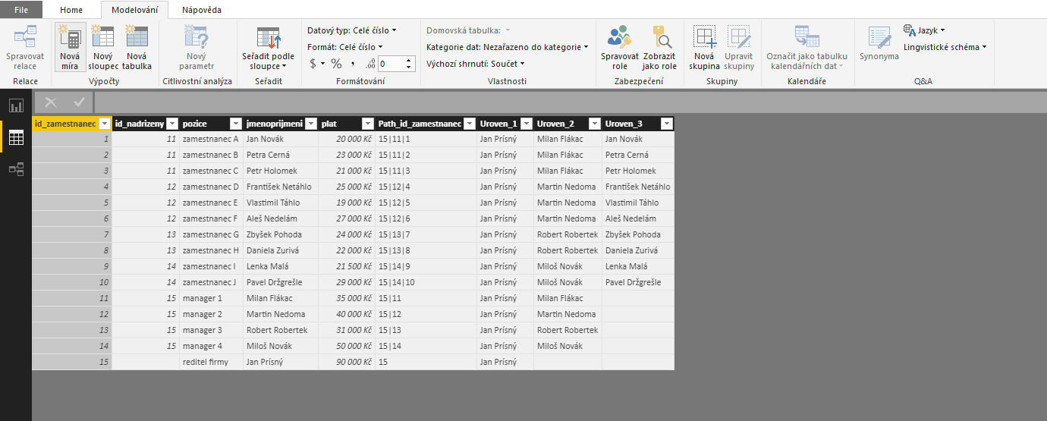
Task: Expand Seřadit podle sloupce menu
Action: [268, 61]
